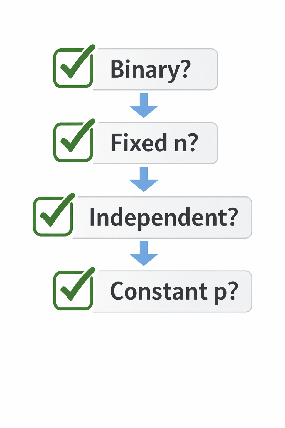The width and height of the screenshot is (285, 428).
Task: Click the arrow above Constant p?
Action: 144,253
